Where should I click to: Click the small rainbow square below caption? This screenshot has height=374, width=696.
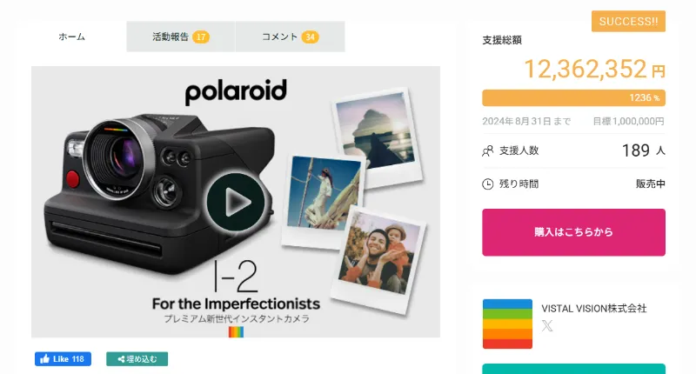coord(236,332)
